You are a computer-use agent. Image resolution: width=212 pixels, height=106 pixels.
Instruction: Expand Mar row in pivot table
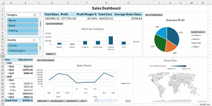coord(10,90)
